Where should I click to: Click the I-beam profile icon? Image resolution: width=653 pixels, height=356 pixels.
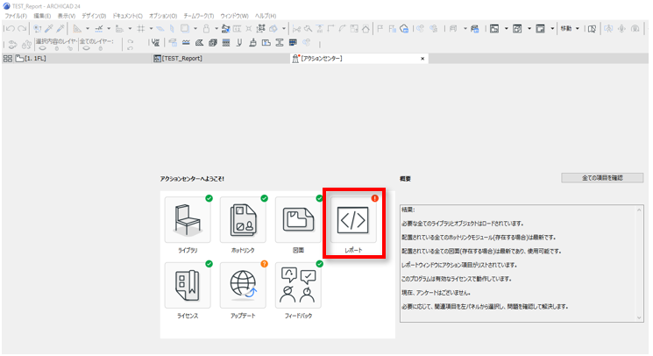[x=280, y=43]
